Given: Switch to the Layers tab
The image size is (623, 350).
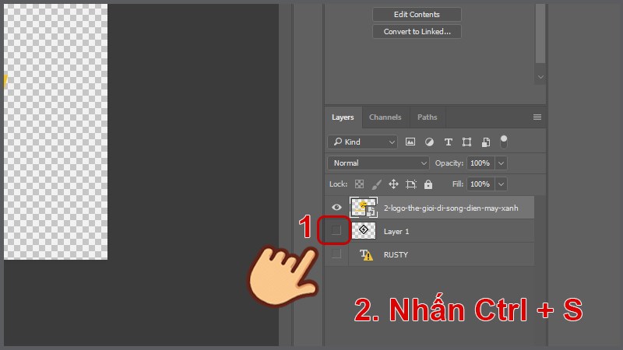Looking at the screenshot, I should pyautogui.click(x=343, y=117).
